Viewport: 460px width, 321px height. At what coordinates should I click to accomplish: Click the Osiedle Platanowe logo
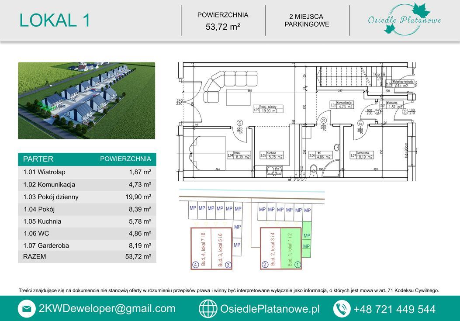pyautogui.click(x=405, y=19)
